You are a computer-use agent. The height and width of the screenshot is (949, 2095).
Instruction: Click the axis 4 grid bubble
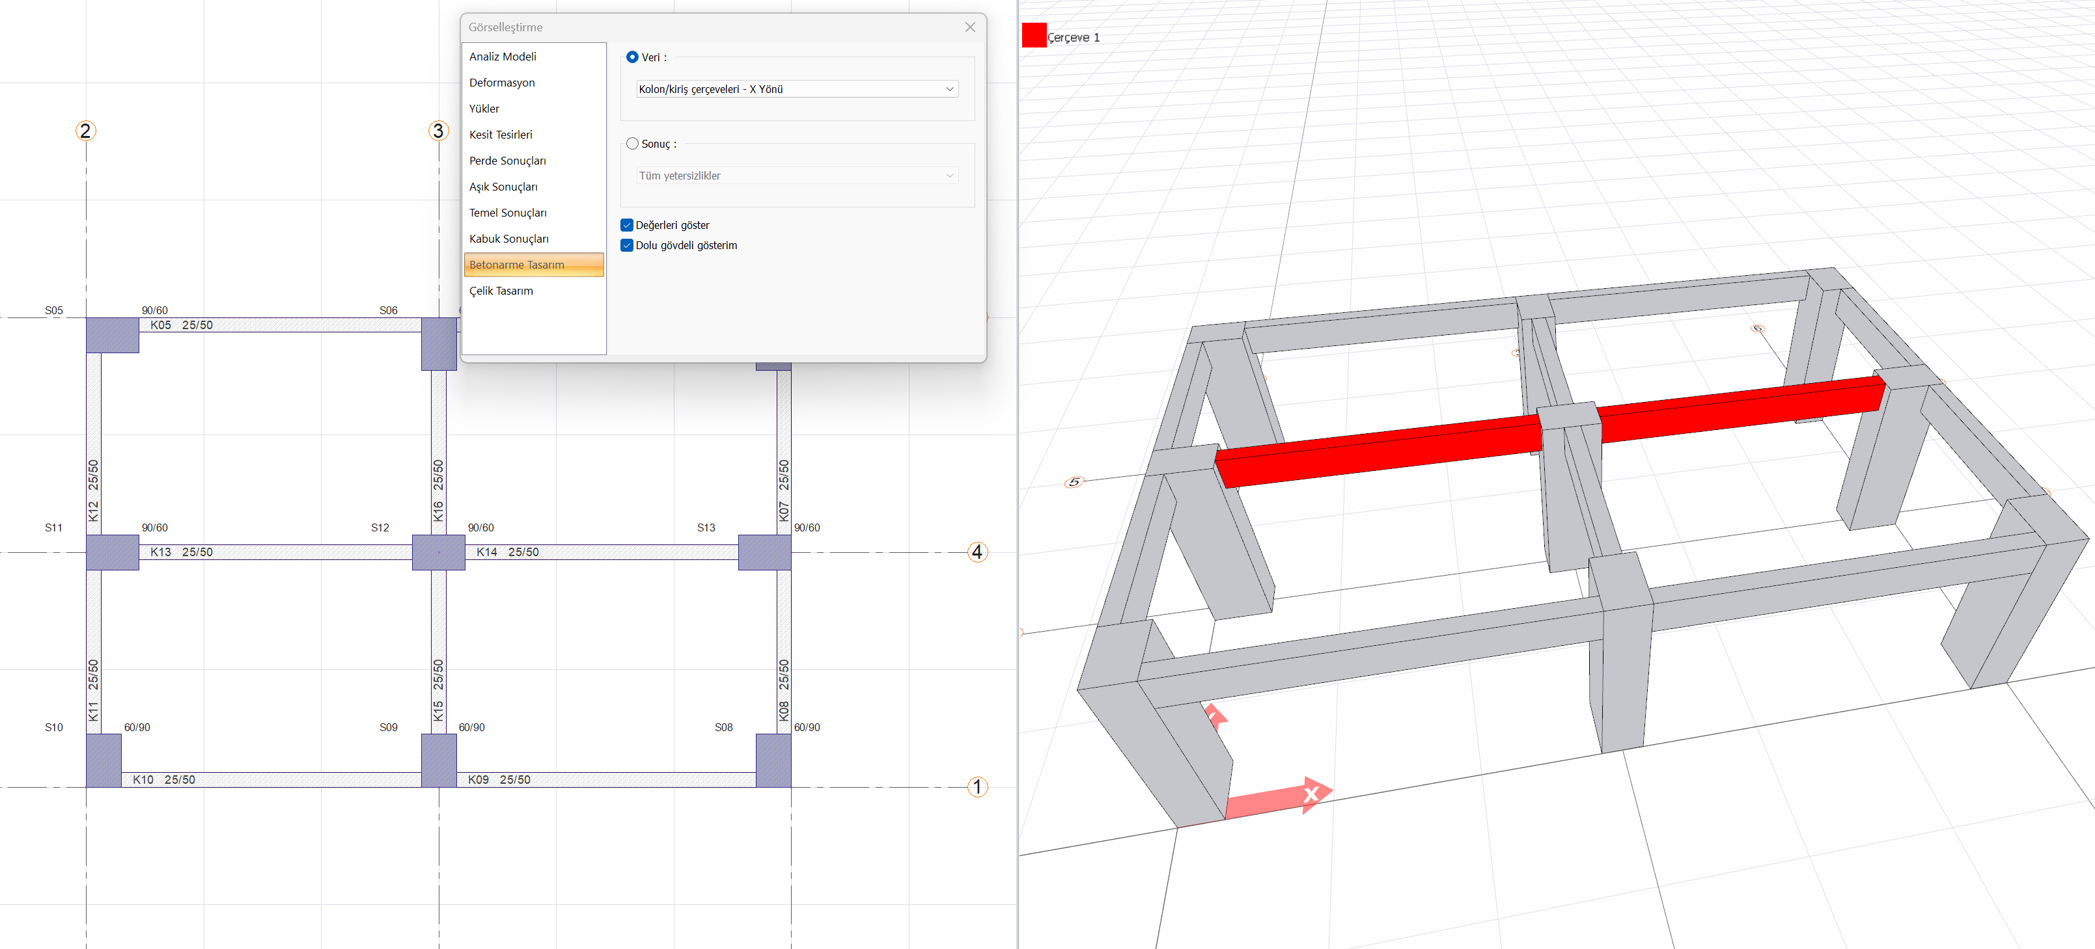977,552
